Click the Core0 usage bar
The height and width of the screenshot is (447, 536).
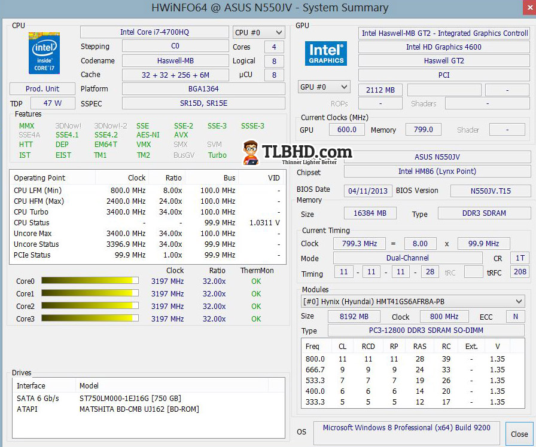(x=90, y=281)
